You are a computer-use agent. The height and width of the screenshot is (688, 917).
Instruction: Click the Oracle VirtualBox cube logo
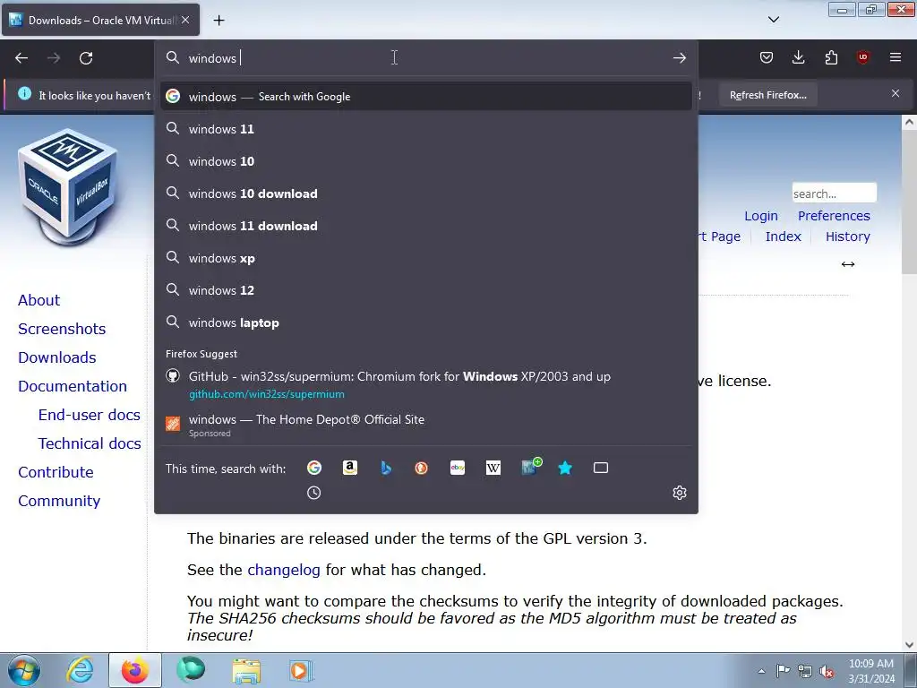(68, 186)
